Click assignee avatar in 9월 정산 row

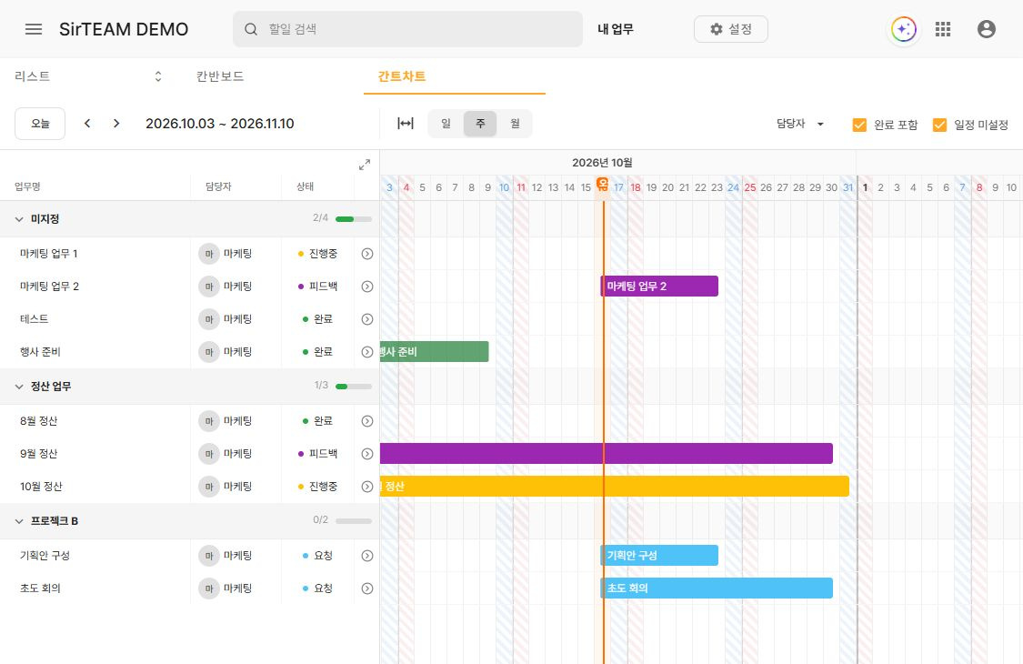(209, 454)
